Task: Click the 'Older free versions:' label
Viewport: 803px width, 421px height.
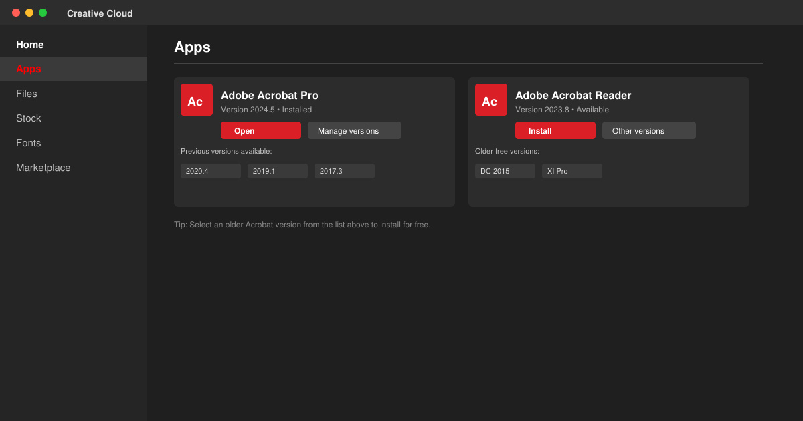Action: point(507,151)
